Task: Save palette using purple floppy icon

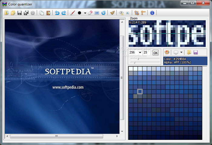Action: (x=196, y=52)
